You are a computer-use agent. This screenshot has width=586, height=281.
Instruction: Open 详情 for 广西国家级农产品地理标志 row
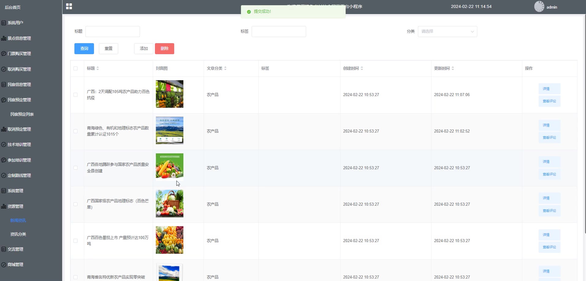coord(549,198)
